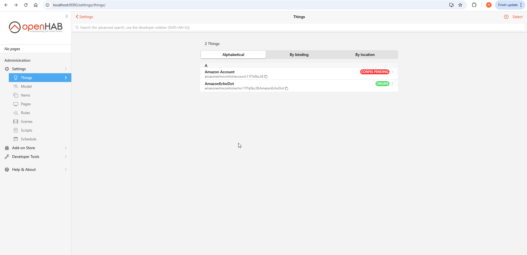
Task: Click the 2 Things count label
Action: [212, 44]
